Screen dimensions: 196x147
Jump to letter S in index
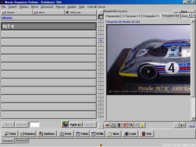[x=101, y=88]
